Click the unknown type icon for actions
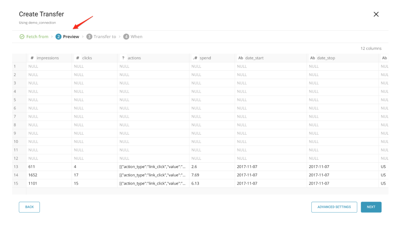 [123, 58]
